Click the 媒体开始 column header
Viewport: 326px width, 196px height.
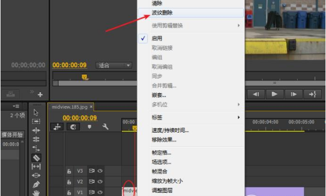(x=12, y=135)
